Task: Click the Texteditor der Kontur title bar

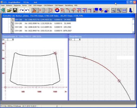Action: 68,16
